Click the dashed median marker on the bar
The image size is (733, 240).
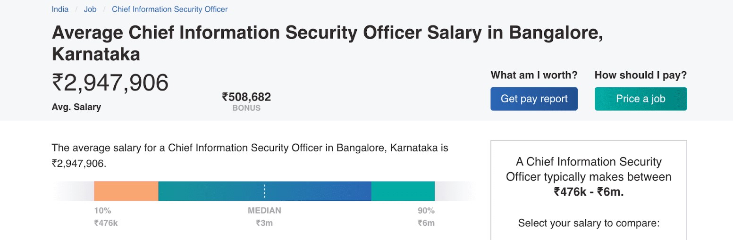264,191
